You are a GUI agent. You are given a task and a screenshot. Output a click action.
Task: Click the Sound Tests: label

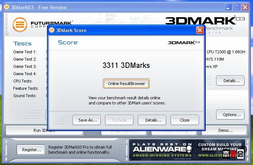25,96
